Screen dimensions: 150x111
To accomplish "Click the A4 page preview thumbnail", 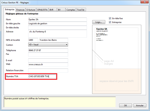I will (x=117, y=59).
